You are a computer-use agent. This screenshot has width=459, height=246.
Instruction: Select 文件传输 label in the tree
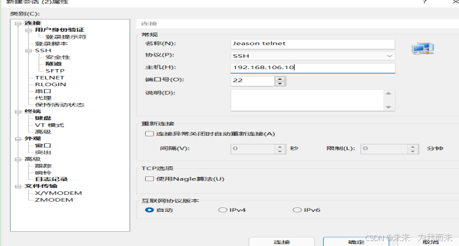(40, 186)
